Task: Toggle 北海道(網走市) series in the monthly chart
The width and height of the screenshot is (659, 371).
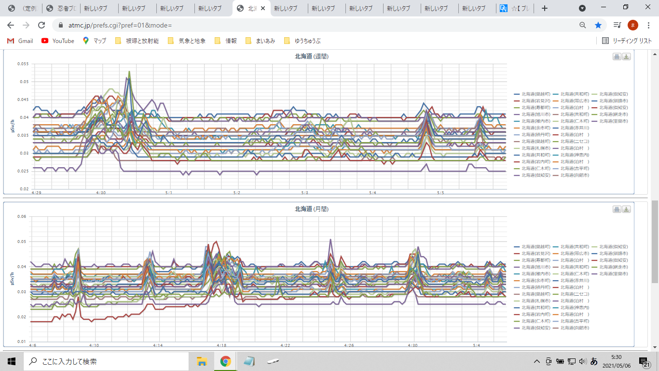Action: [x=610, y=267]
